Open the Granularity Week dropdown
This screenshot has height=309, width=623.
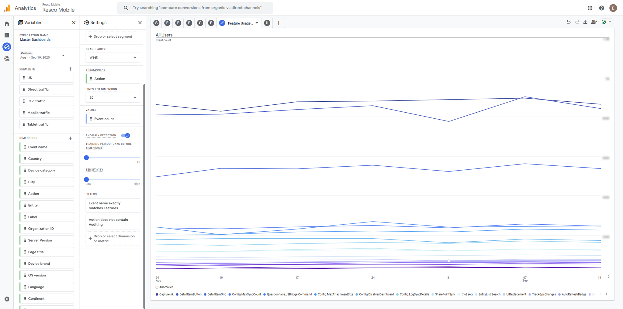coord(112,57)
